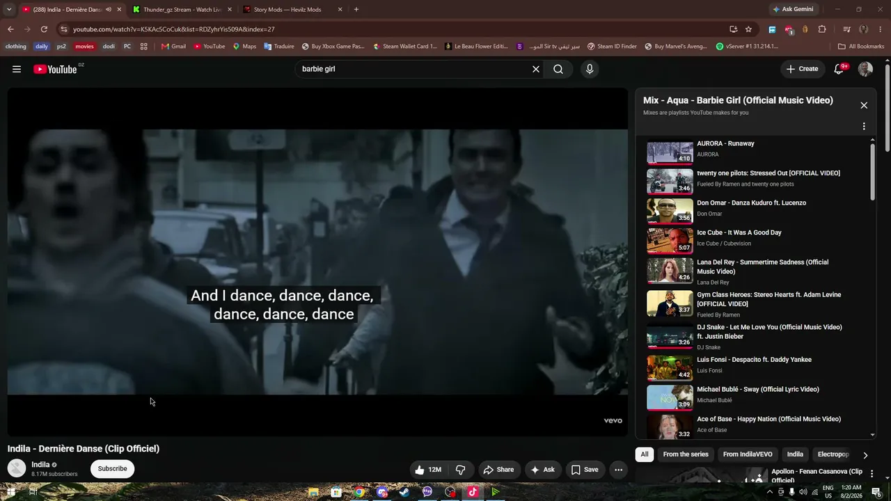This screenshot has width=891, height=501.
Task: Open the Gmail bookmark
Action: pos(173,47)
